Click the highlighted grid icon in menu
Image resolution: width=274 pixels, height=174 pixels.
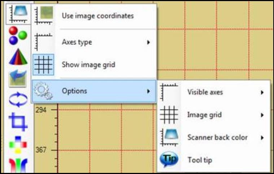43,65
